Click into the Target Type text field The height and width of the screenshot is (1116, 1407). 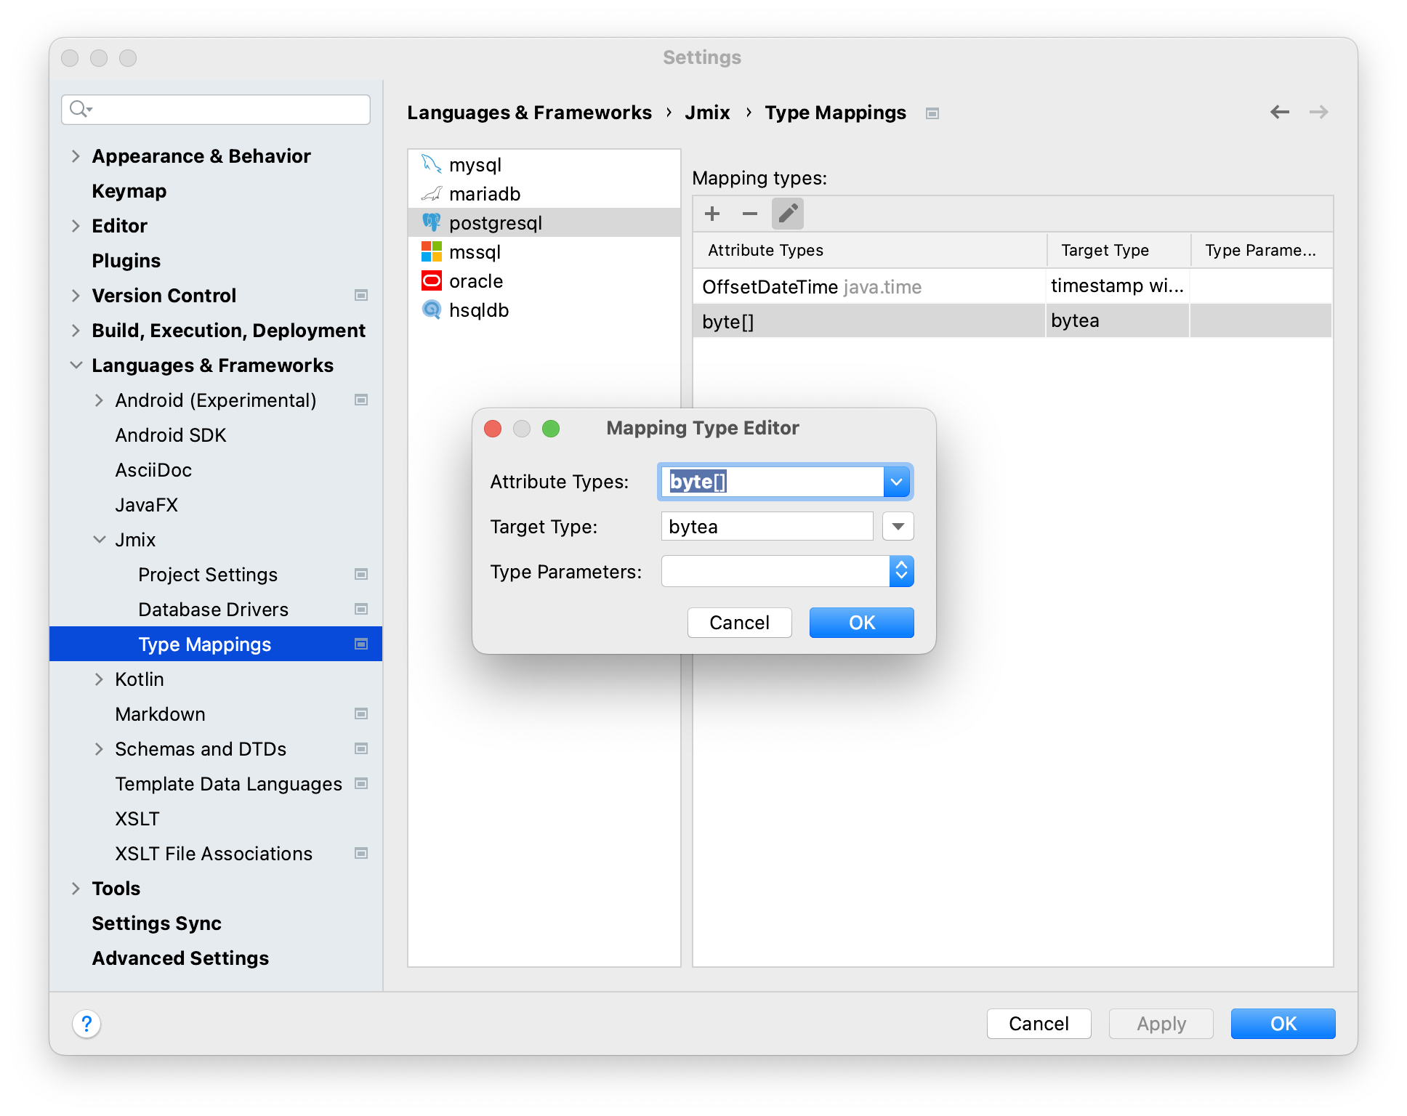(x=767, y=527)
